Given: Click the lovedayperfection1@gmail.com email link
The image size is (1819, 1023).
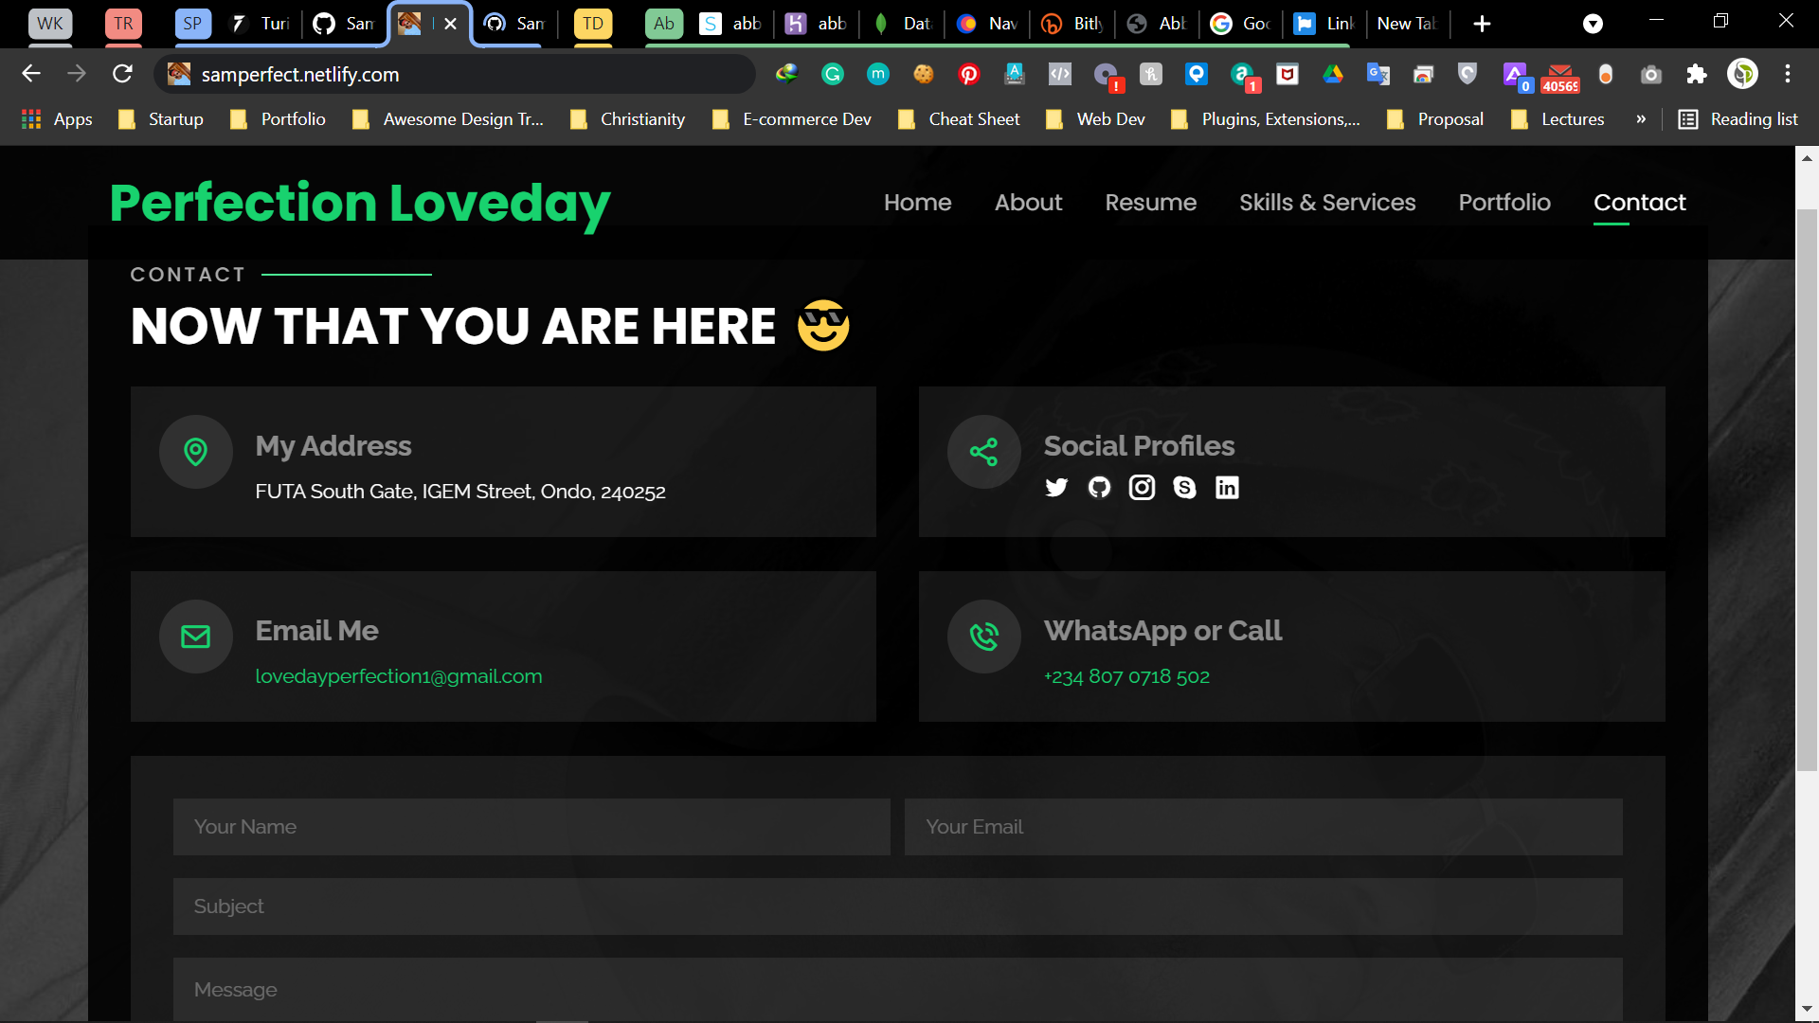Looking at the screenshot, I should pos(399,676).
